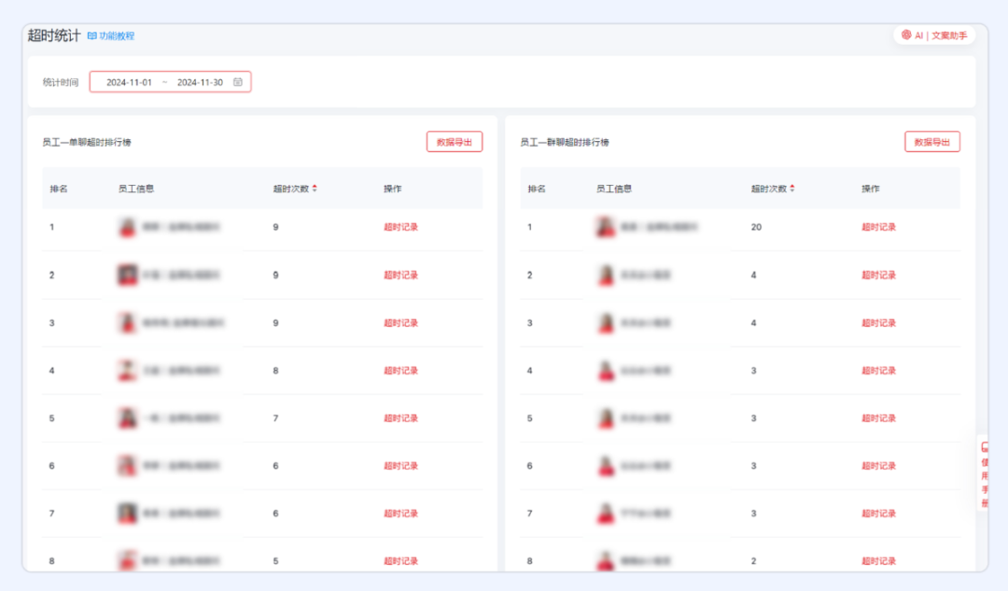The height and width of the screenshot is (591, 1008).
Task: Sort 群聊 table by 超时次数 arrow
Action: point(792,189)
